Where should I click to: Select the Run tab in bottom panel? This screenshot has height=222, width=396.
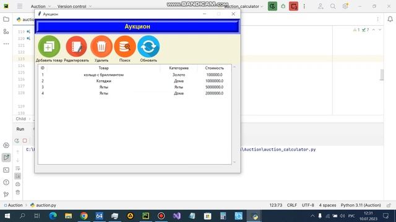[20, 129]
